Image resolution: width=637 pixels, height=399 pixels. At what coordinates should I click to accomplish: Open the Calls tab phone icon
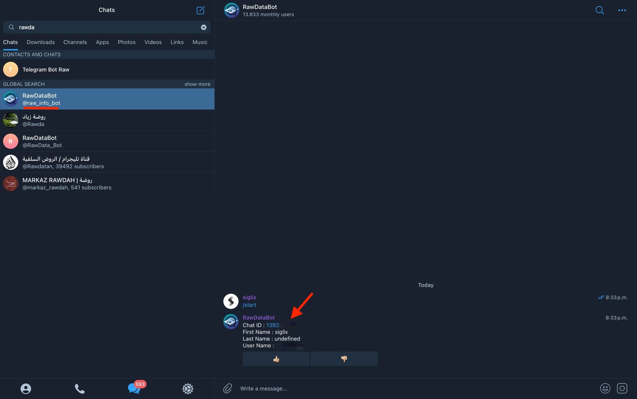tap(80, 389)
